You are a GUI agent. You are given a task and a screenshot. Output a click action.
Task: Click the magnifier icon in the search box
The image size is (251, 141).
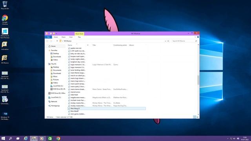pos(196,41)
